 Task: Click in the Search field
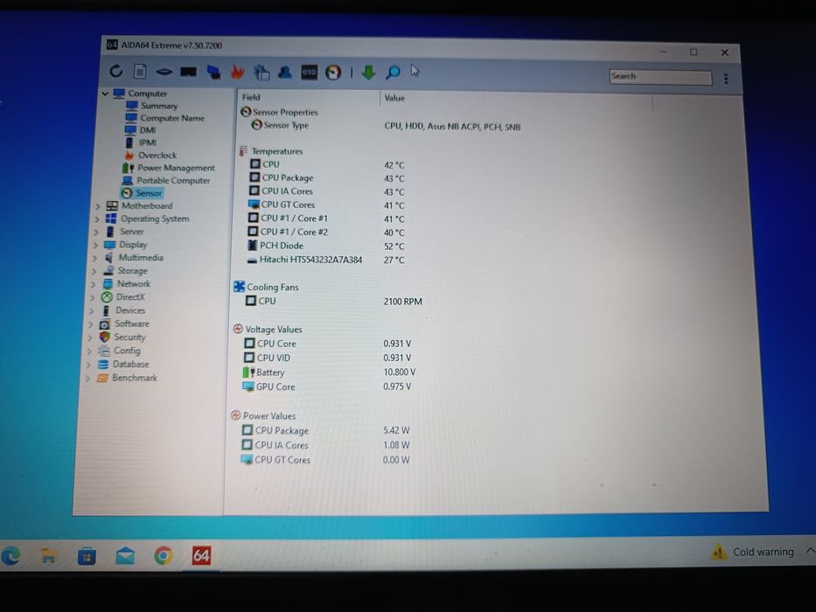pos(660,77)
